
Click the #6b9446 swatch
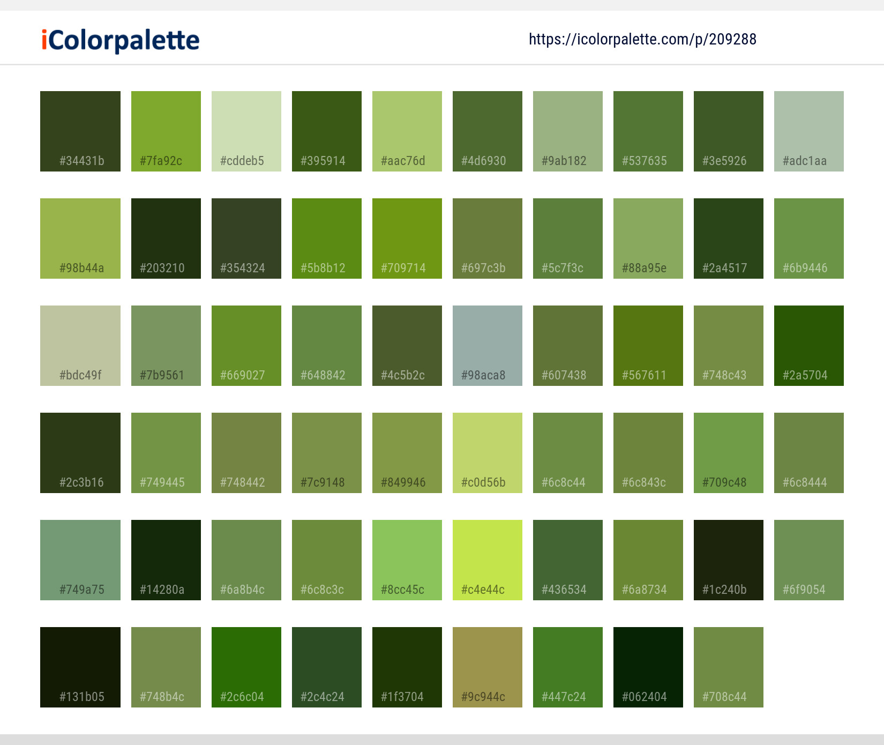tap(809, 239)
